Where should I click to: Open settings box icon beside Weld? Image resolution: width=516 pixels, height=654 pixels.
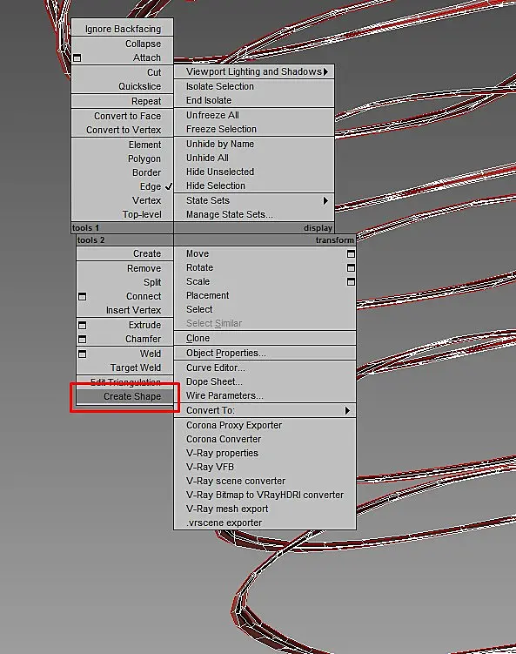tap(83, 354)
